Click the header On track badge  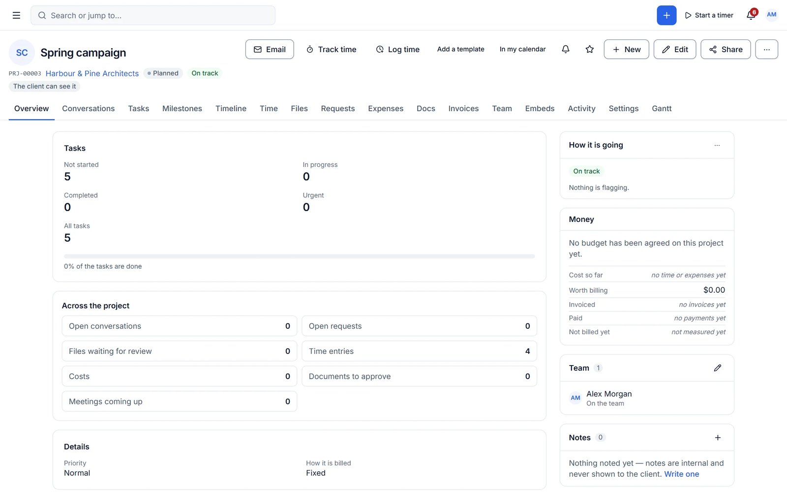point(205,73)
